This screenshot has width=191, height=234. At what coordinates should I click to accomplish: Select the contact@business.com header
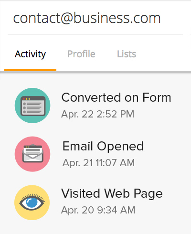[87, 18]
